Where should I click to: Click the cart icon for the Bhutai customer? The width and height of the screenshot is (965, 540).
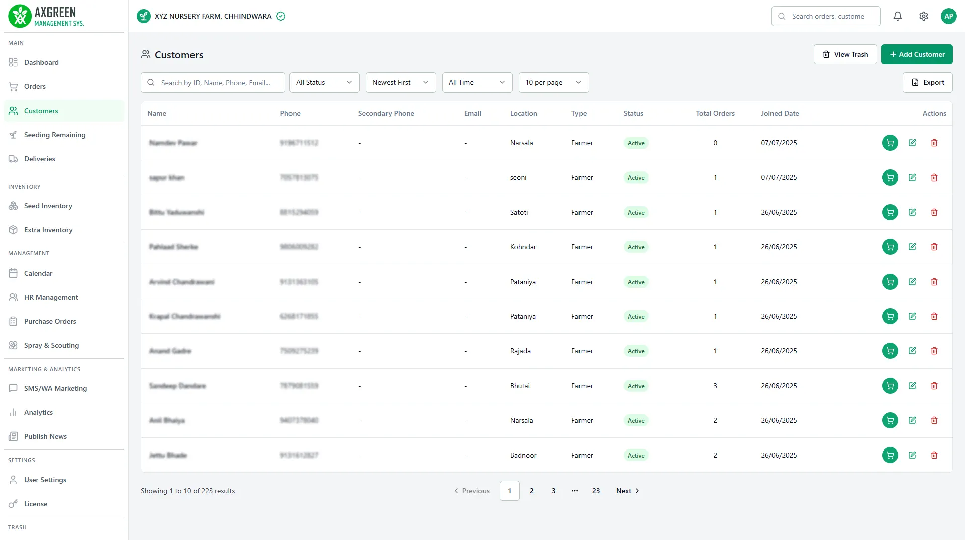pyautogui.click(x=890, y=386)
